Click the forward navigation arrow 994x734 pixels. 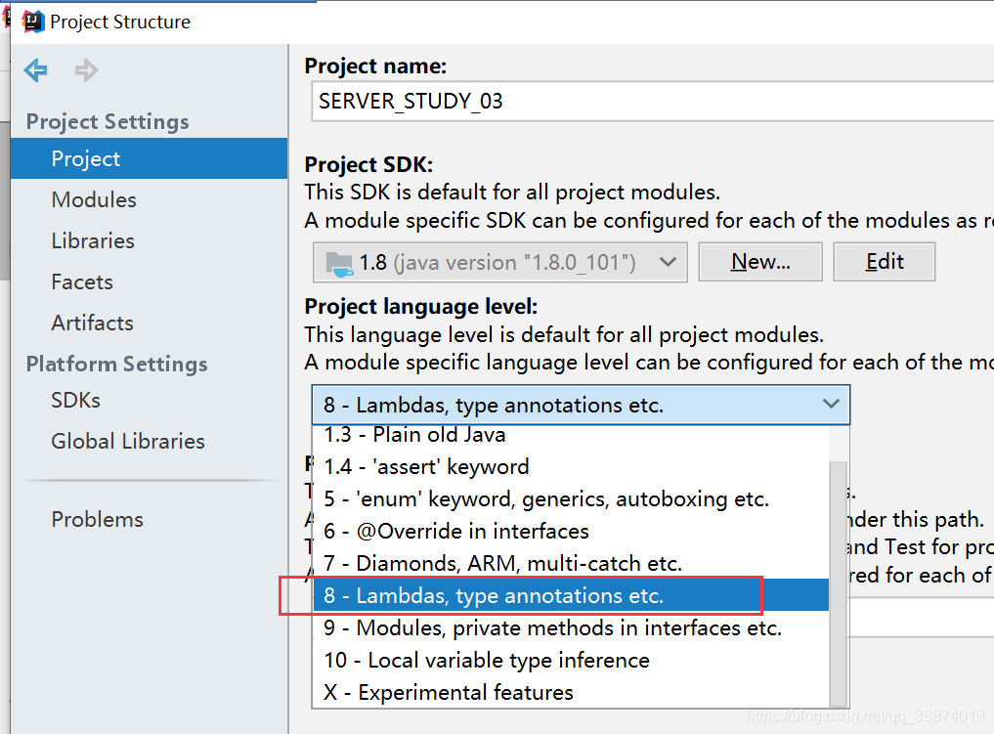(86, 69)
